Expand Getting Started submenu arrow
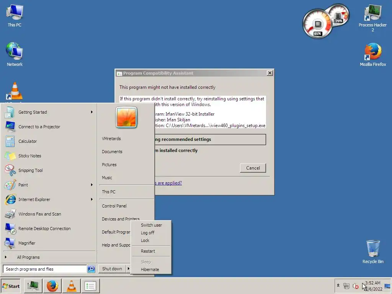This screenshot has height=294, width=392. [92, 112]
